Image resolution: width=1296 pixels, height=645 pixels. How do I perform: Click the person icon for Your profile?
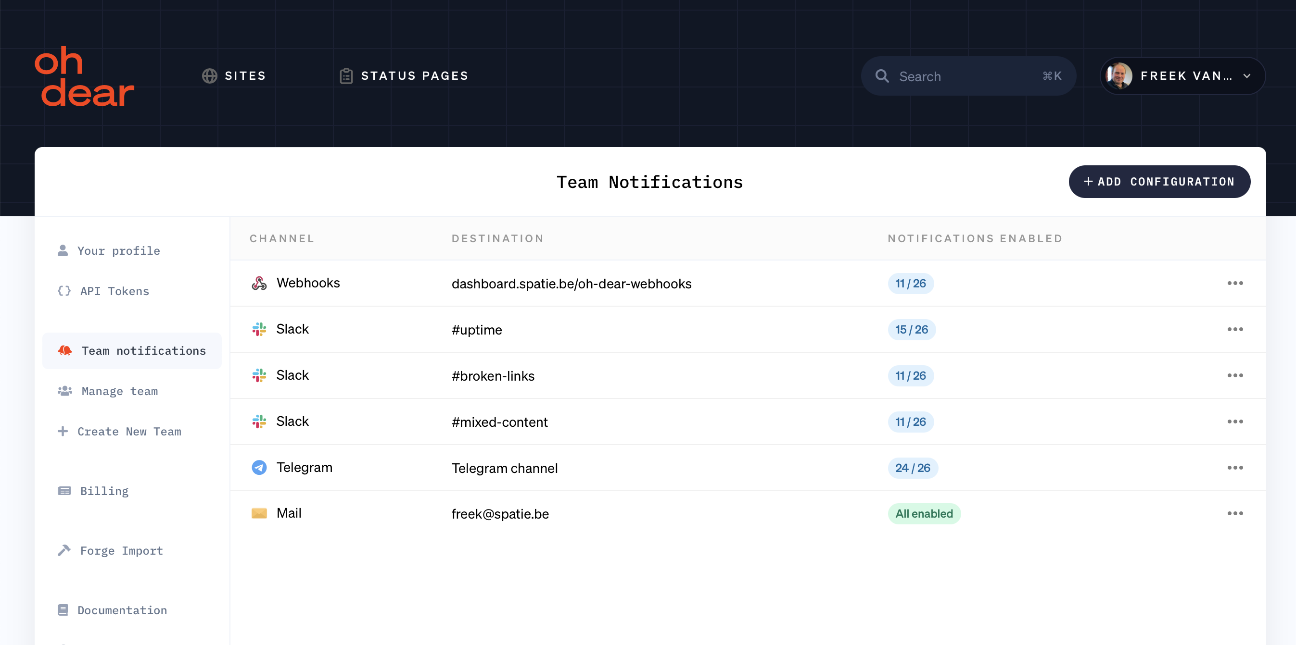tap(63, 250)
